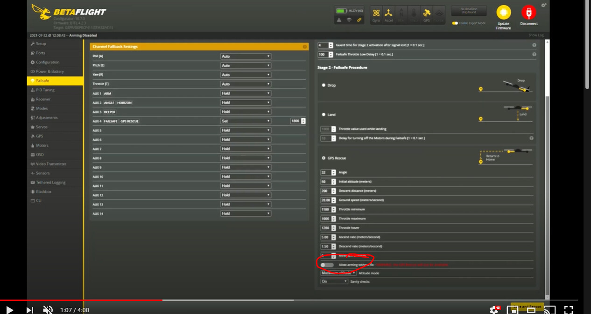Open help for Channel Fallback Settings

(305, 47)
